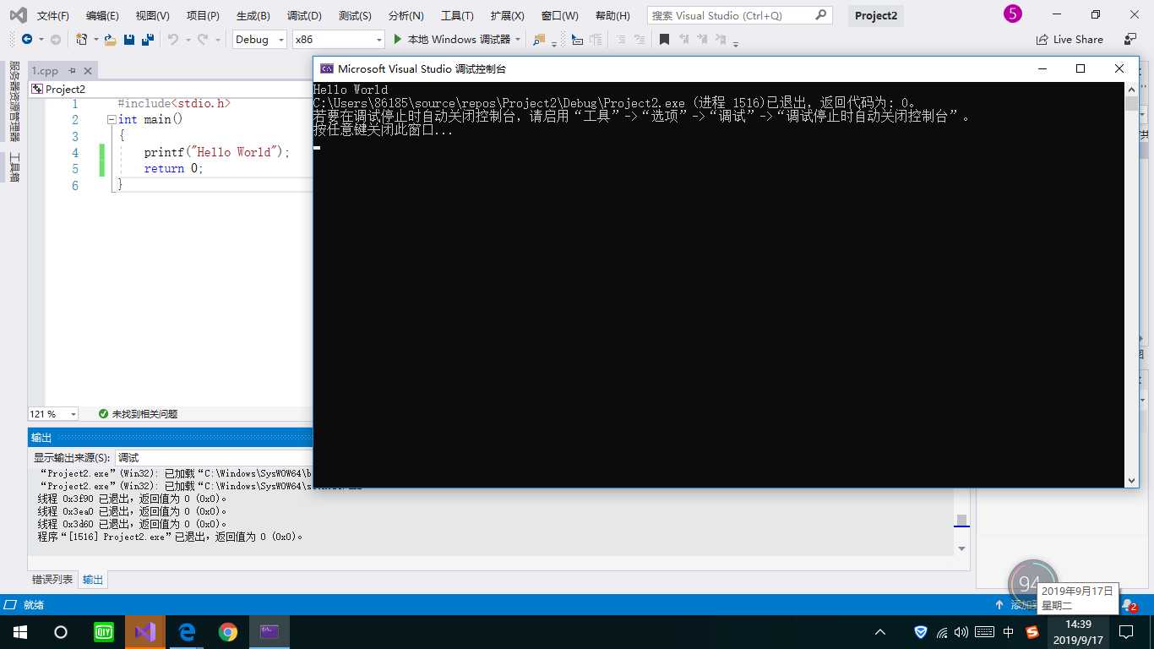Open Microsoft Edge from the taskbar
The image size is (1154, 649).
187,632
